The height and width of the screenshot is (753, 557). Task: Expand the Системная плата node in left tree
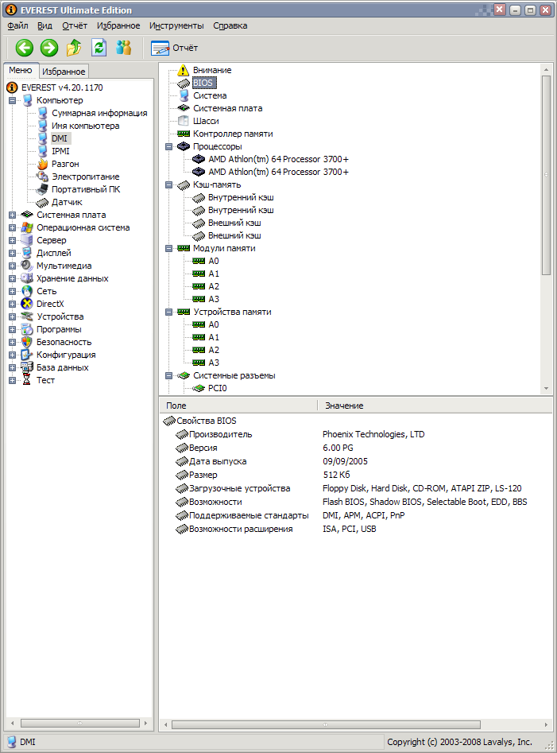12,215
